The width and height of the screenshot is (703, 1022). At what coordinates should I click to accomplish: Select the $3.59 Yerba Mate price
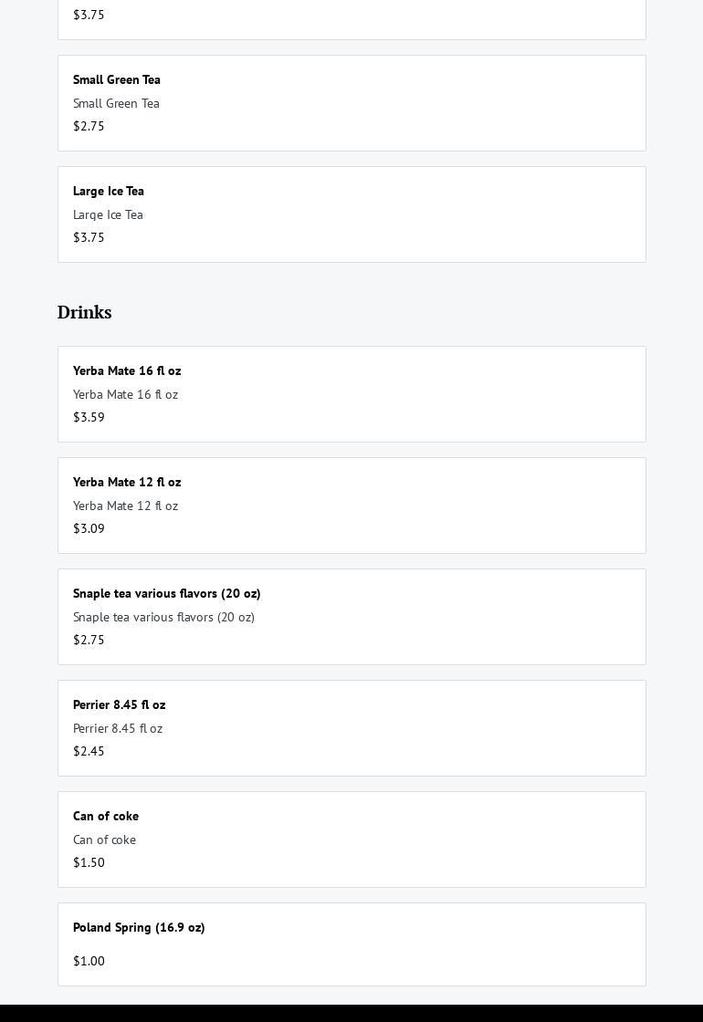tap(89, 417)
